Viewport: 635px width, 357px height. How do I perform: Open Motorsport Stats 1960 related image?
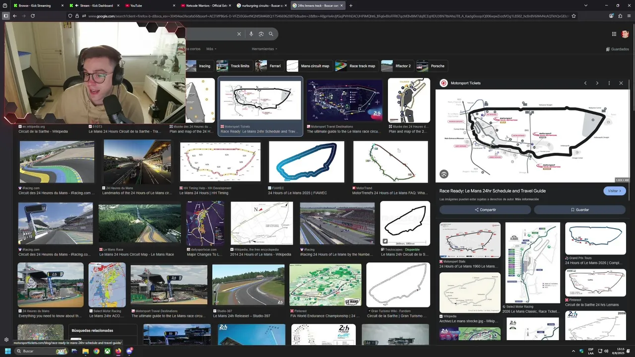[x=470, y=240]
